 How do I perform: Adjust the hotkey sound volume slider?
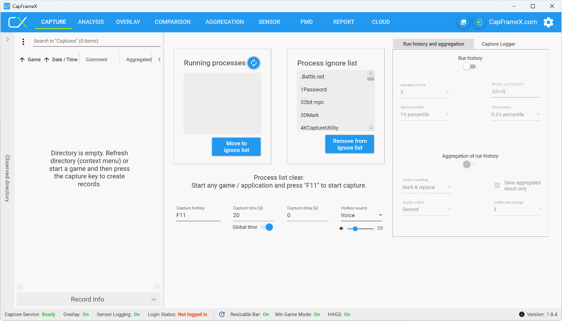tap(355, 228)
